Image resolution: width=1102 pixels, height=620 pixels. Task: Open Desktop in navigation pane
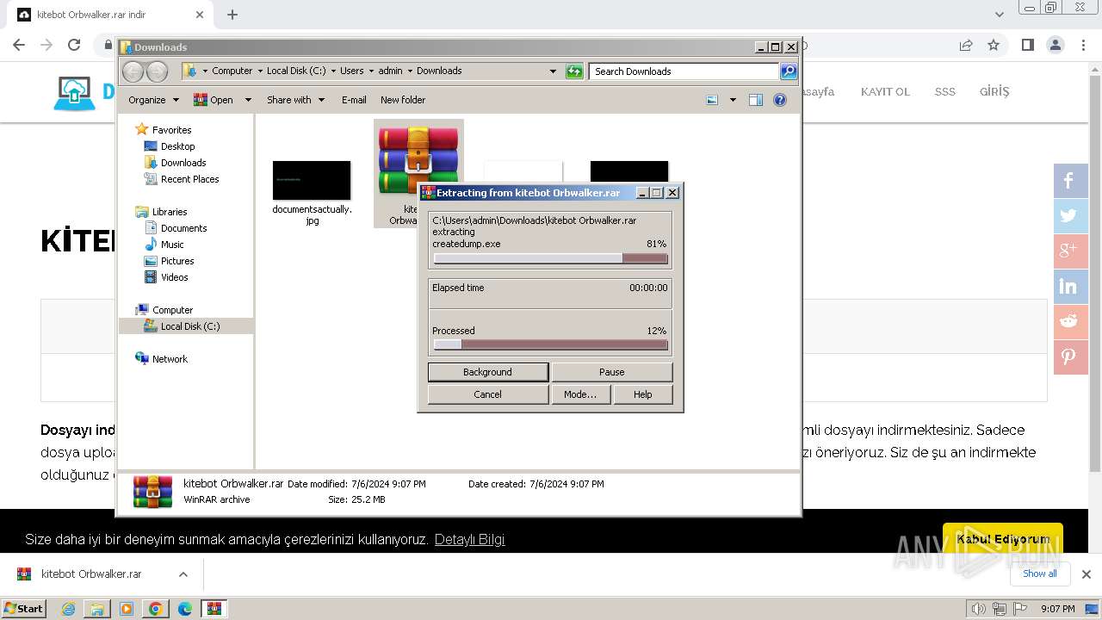click(x=177, y=146)
